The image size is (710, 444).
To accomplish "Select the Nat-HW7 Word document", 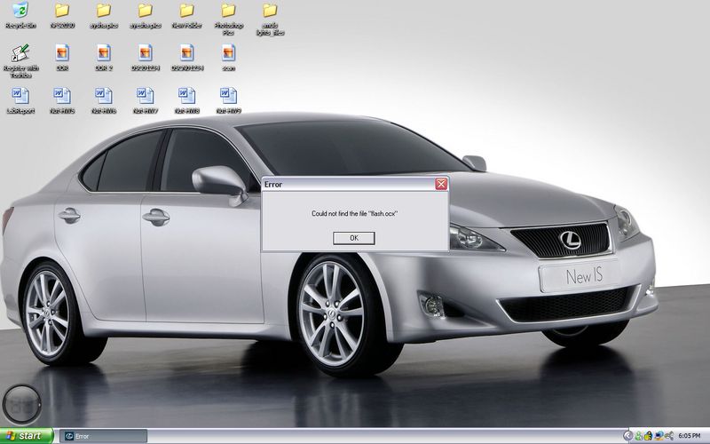I will pos(146,100).
